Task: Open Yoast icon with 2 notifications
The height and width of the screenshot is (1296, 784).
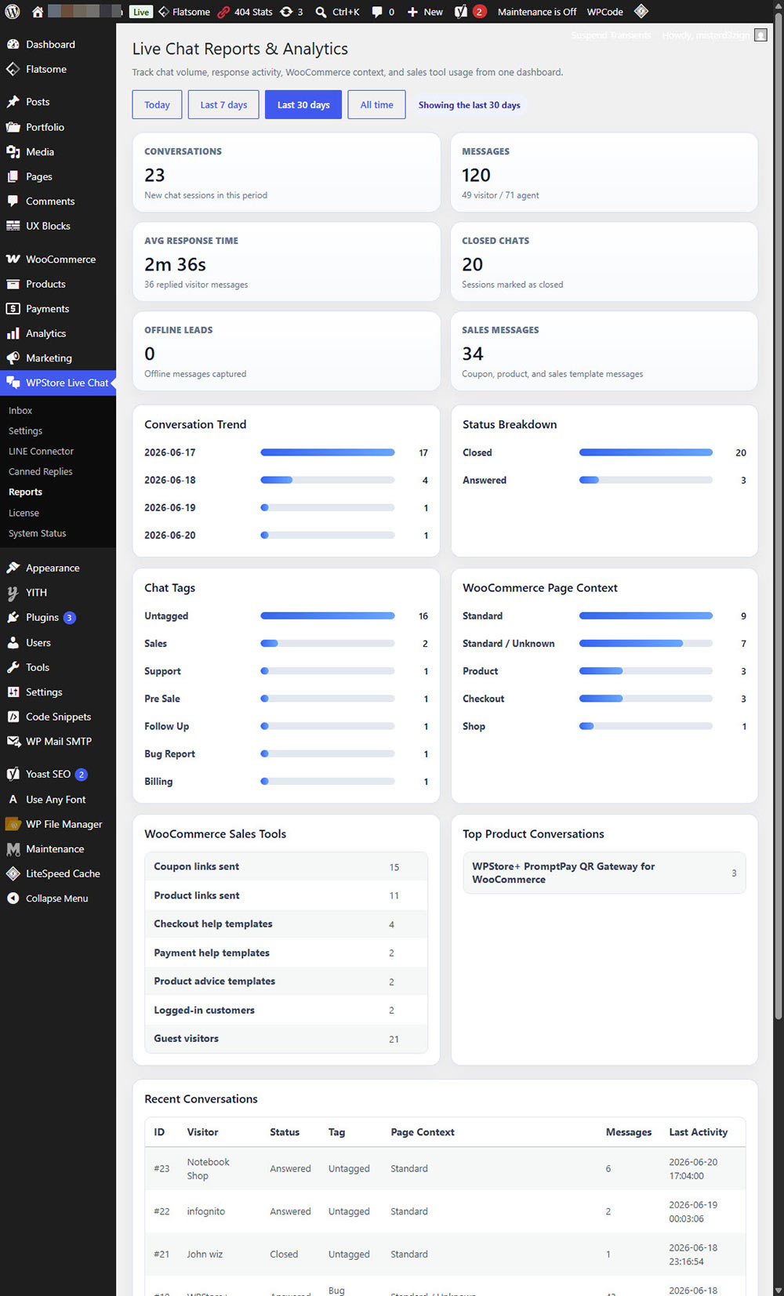Action: [470, 12]
